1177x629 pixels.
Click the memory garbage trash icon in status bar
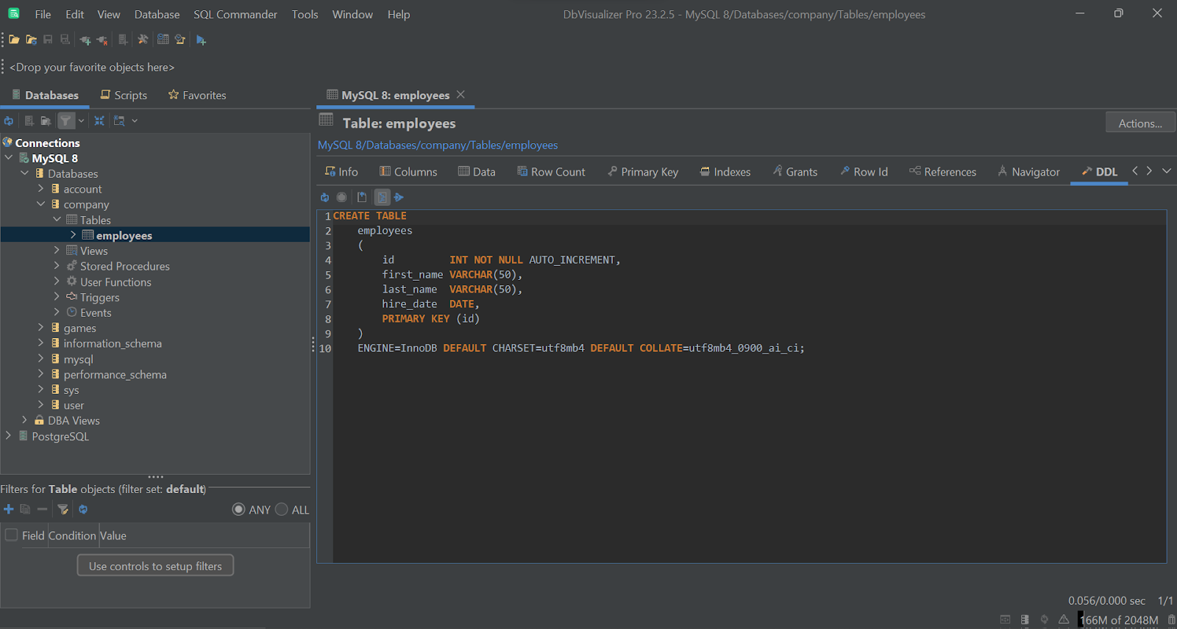[x=1171, y=619]
